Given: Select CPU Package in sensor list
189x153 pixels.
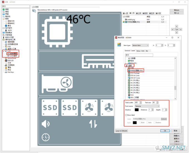Looking at the screenshot, I should [x=135, y=73].
